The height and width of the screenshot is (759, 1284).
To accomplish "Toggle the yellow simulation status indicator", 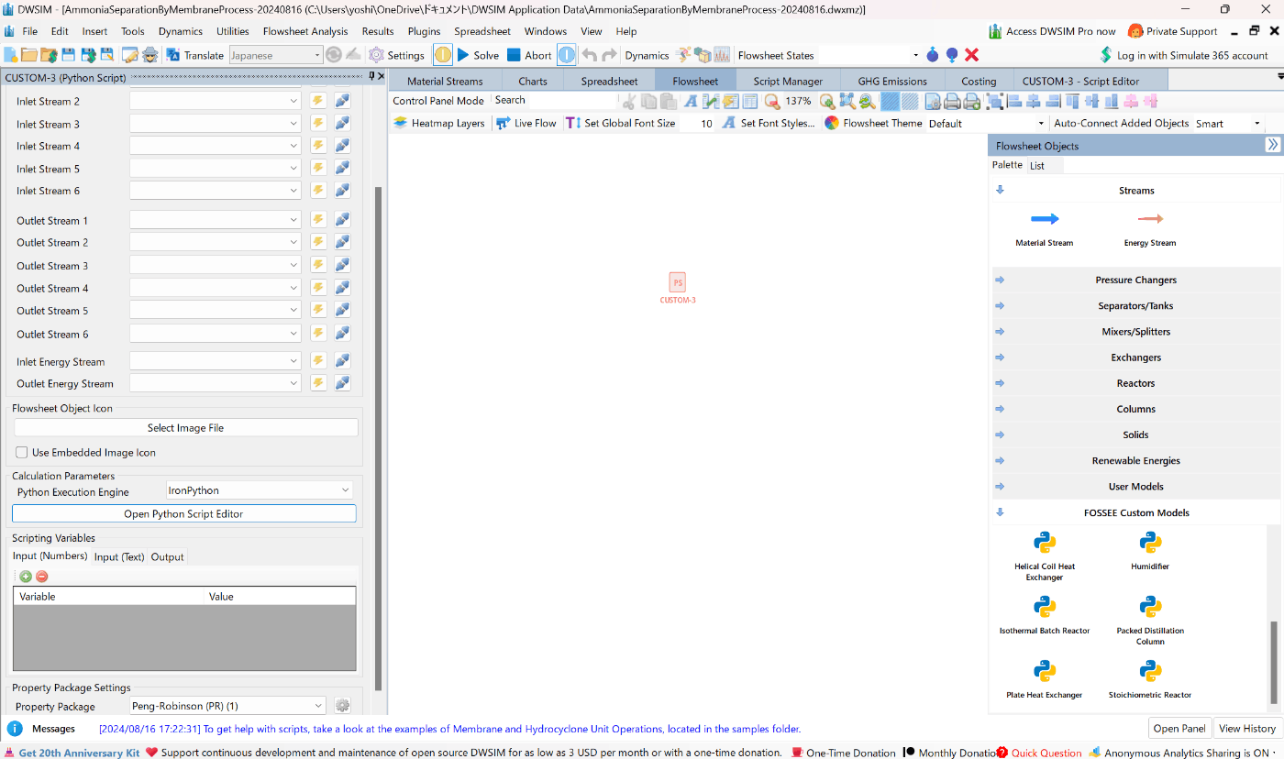I will [443, 55].
